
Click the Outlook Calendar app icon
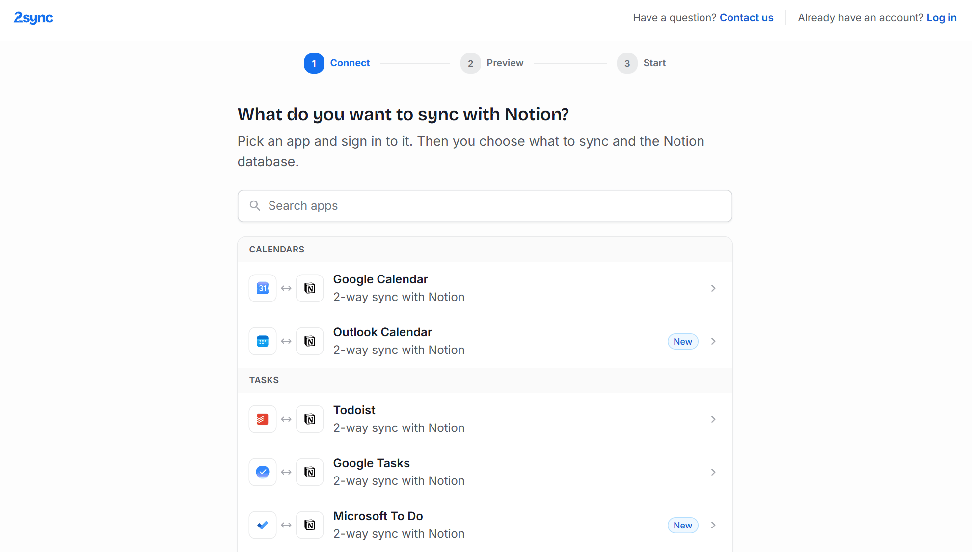pos(263,341)
